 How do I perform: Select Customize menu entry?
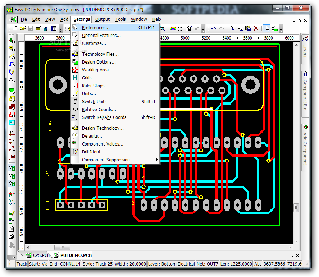click(x=115, y=43)
